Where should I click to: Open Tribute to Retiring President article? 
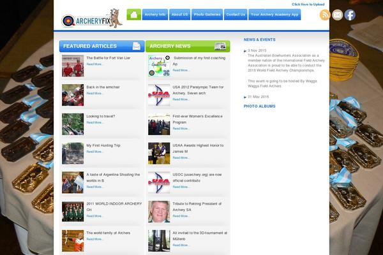tap(197, 207)
